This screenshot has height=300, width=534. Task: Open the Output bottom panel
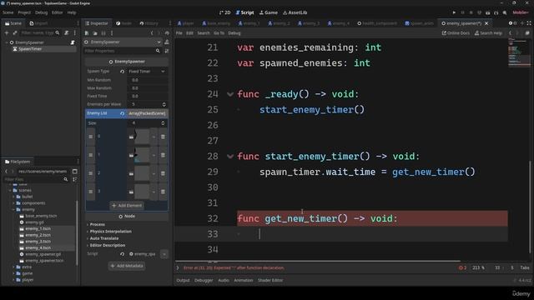183,280
